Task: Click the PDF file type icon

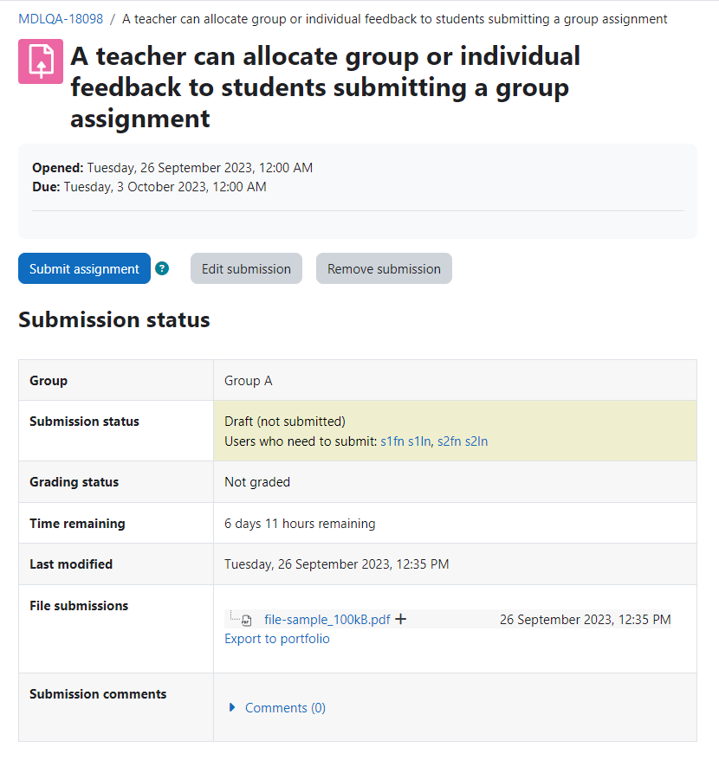Action: pyautogui.click(x=247, y=620)
